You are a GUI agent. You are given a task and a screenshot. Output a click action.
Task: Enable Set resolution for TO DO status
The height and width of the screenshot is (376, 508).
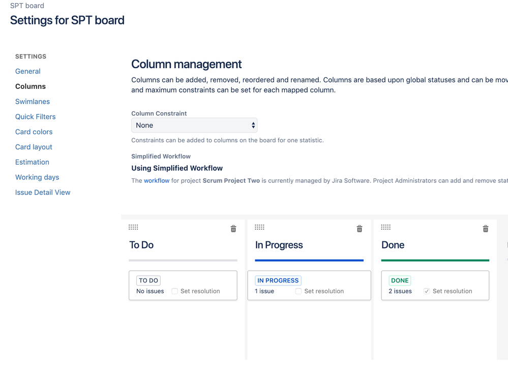click(x=175, y=291)
